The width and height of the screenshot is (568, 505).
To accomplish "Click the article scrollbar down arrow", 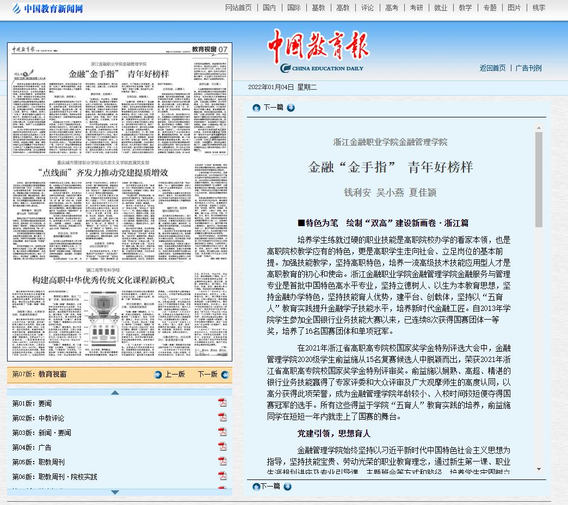I will [x=539, y=469].
